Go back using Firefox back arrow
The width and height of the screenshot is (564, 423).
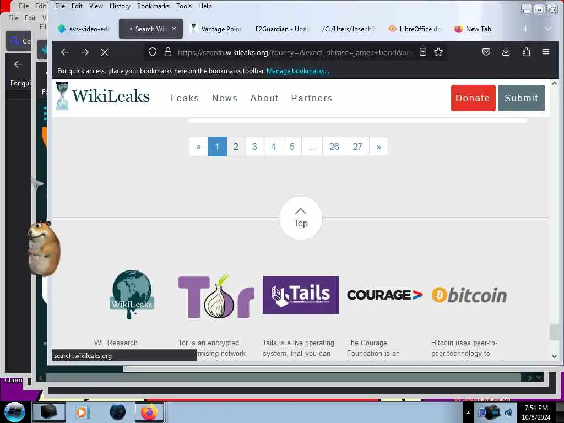click(x=65, y=52)
